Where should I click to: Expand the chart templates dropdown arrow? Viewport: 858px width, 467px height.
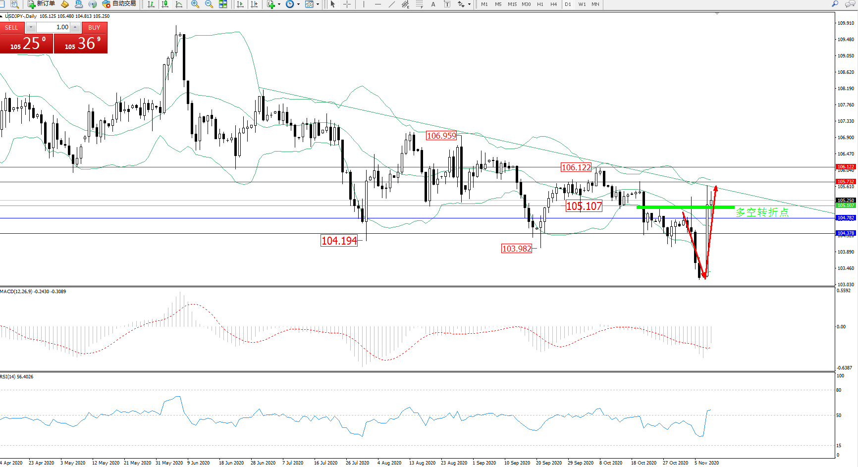(318, 4)
